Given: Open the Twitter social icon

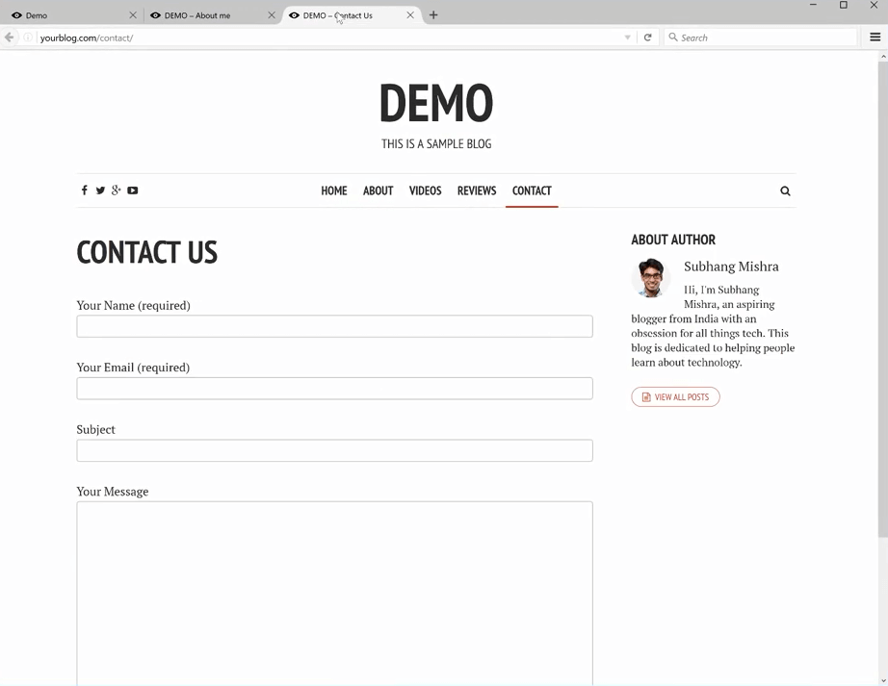Looking at the screenshot, I should 100,191.
